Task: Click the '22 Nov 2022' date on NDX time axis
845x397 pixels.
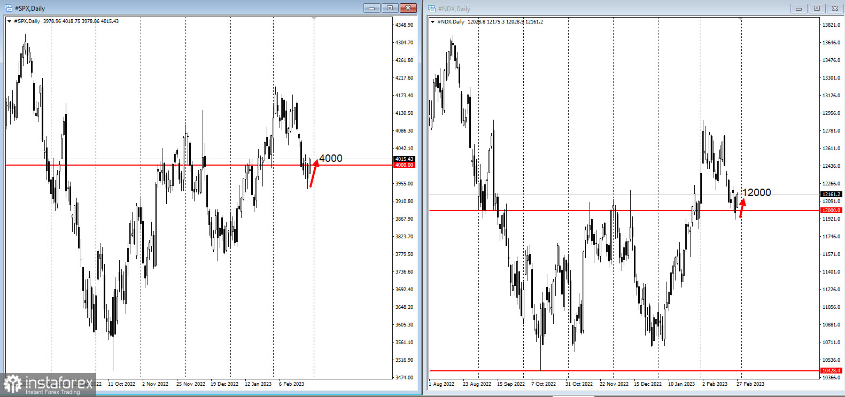Action: click(614, 384)
